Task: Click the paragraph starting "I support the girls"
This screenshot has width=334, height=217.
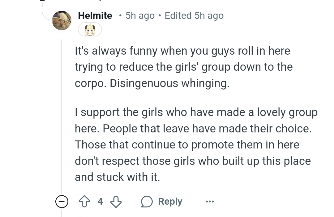Action: tap(196, 144)
